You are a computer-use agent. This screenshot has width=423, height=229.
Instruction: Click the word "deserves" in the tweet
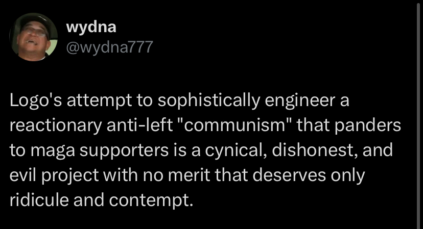tap(290, 175)
